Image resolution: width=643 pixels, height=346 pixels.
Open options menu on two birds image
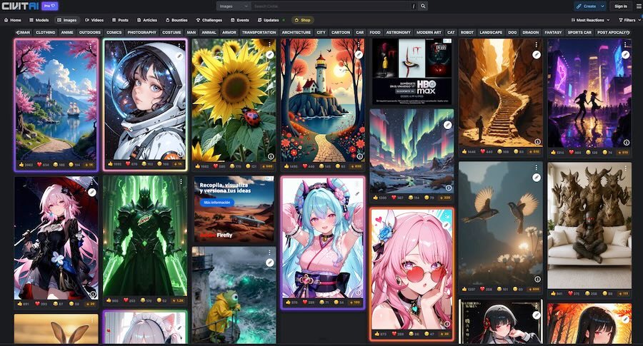[537, 168]
